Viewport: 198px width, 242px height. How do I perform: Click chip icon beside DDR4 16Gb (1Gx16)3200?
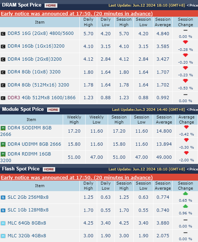point(3,47)
